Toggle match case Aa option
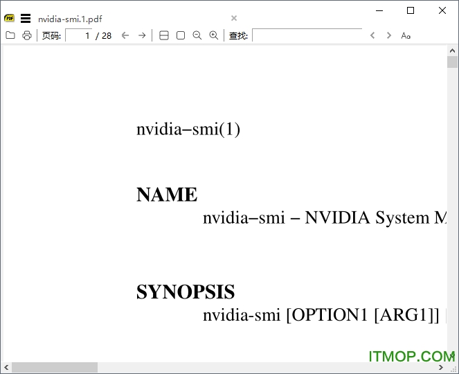This screenshot has height=374, width=459. [x=406, y=36]
